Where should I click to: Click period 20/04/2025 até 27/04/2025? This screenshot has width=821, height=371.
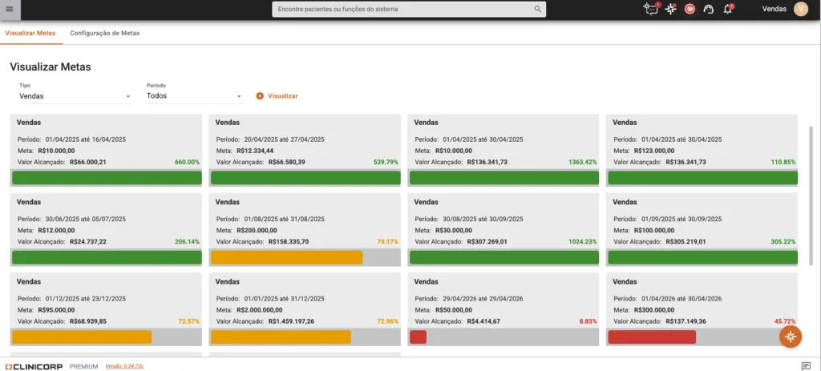pos(285,139)
